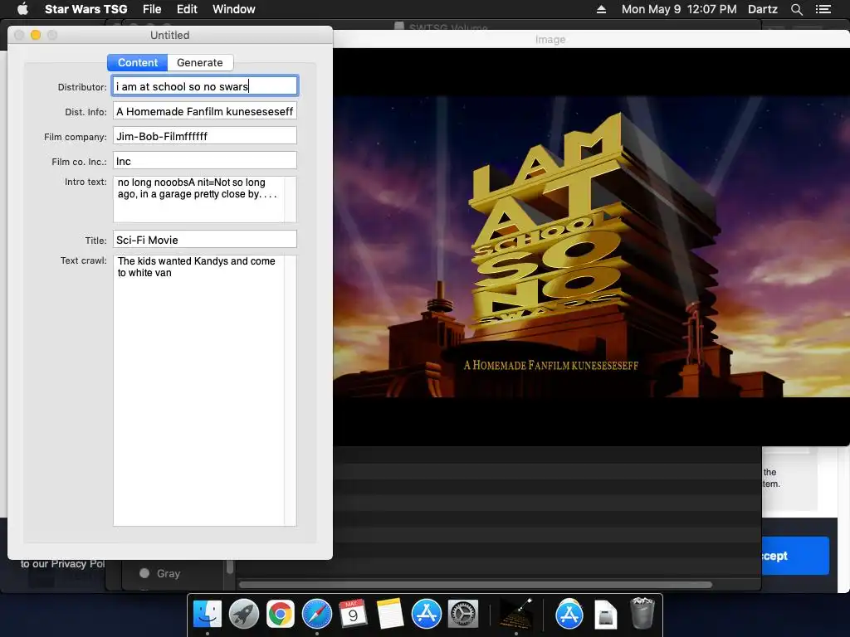Open Notes from the Dock
This screenshot has width=850, height=637.
click(x=390, y=615)
